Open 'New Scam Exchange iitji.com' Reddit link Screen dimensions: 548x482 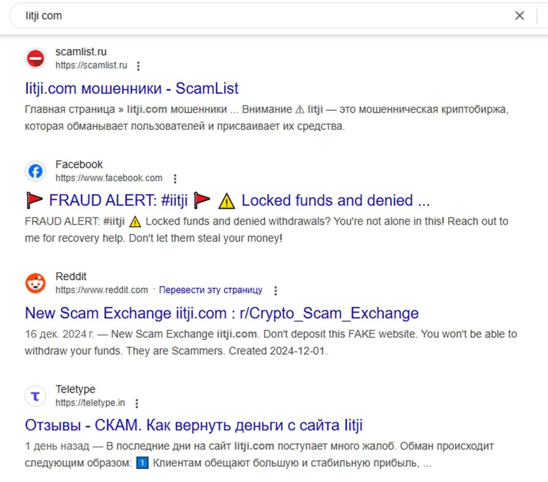pos(221,313)
